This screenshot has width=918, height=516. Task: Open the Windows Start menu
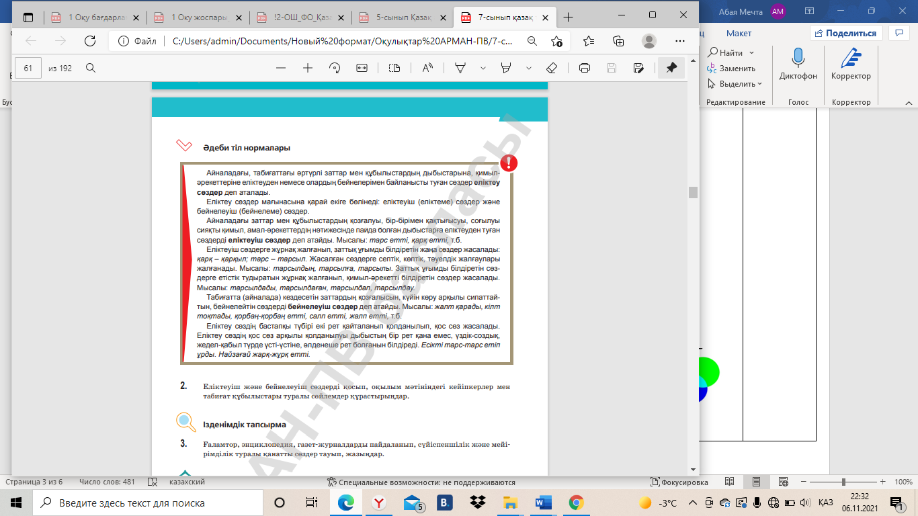pyautogui.click(x=15, y=503)
